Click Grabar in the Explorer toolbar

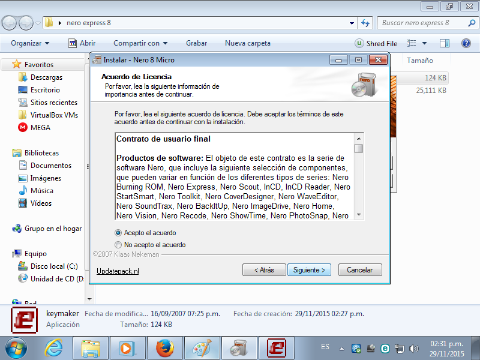[x=197, y=43]
